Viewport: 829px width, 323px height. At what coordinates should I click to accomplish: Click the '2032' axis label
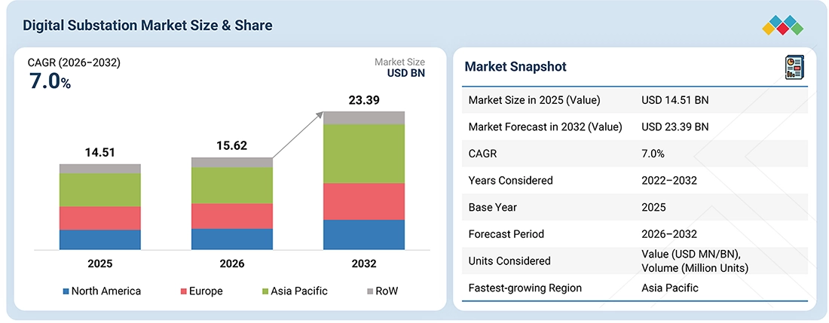[x=364, y=264]
